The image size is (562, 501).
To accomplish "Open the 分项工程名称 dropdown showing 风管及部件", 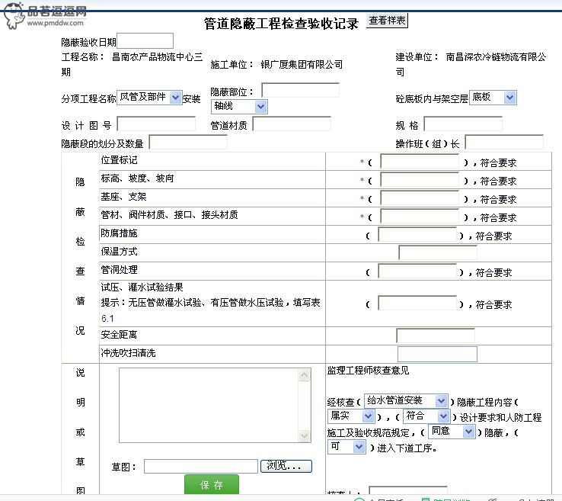I will tap(149, 98).
